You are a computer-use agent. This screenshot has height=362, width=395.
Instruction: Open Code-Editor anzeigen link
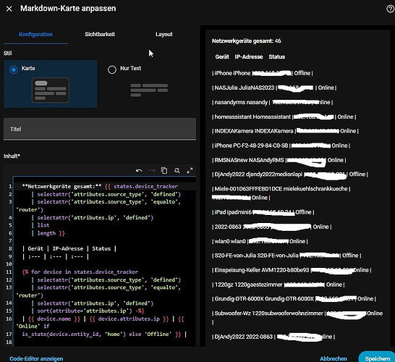tap(36, 358)
